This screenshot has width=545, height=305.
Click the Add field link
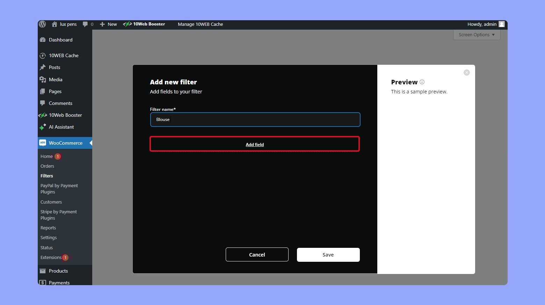tap(255, 145)
